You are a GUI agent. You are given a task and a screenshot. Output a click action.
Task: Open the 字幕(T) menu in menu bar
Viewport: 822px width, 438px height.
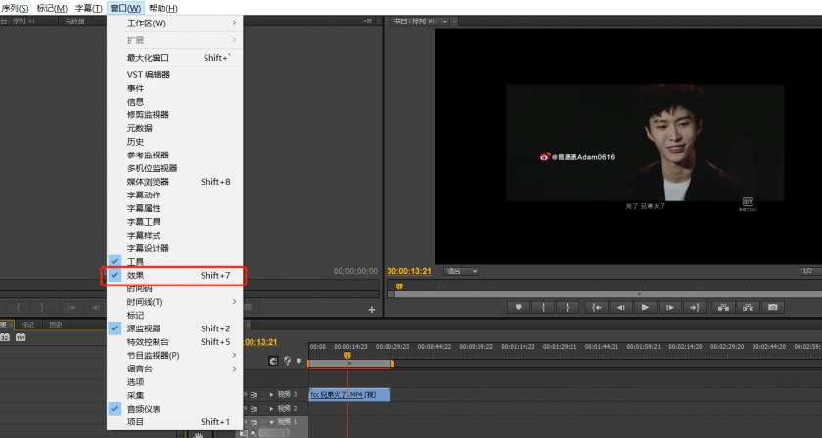[x=89, y=8]
